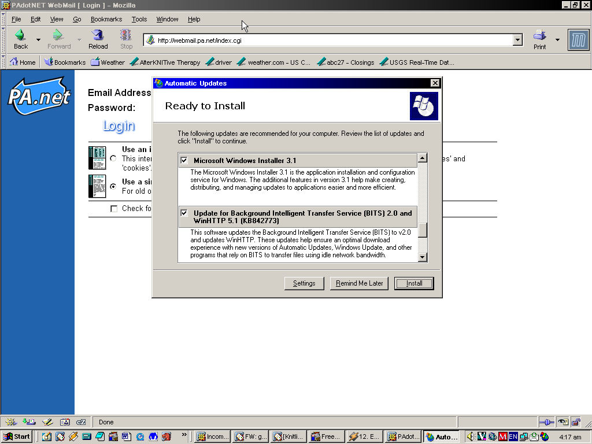Viewport: 592px width, 444px height.
Task: Launch Winamp lightning icon in quick launch
Action: (73, 437)
